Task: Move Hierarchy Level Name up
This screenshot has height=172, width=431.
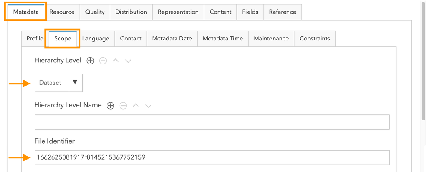Action: pyautogui.click(x=136, y=106)
